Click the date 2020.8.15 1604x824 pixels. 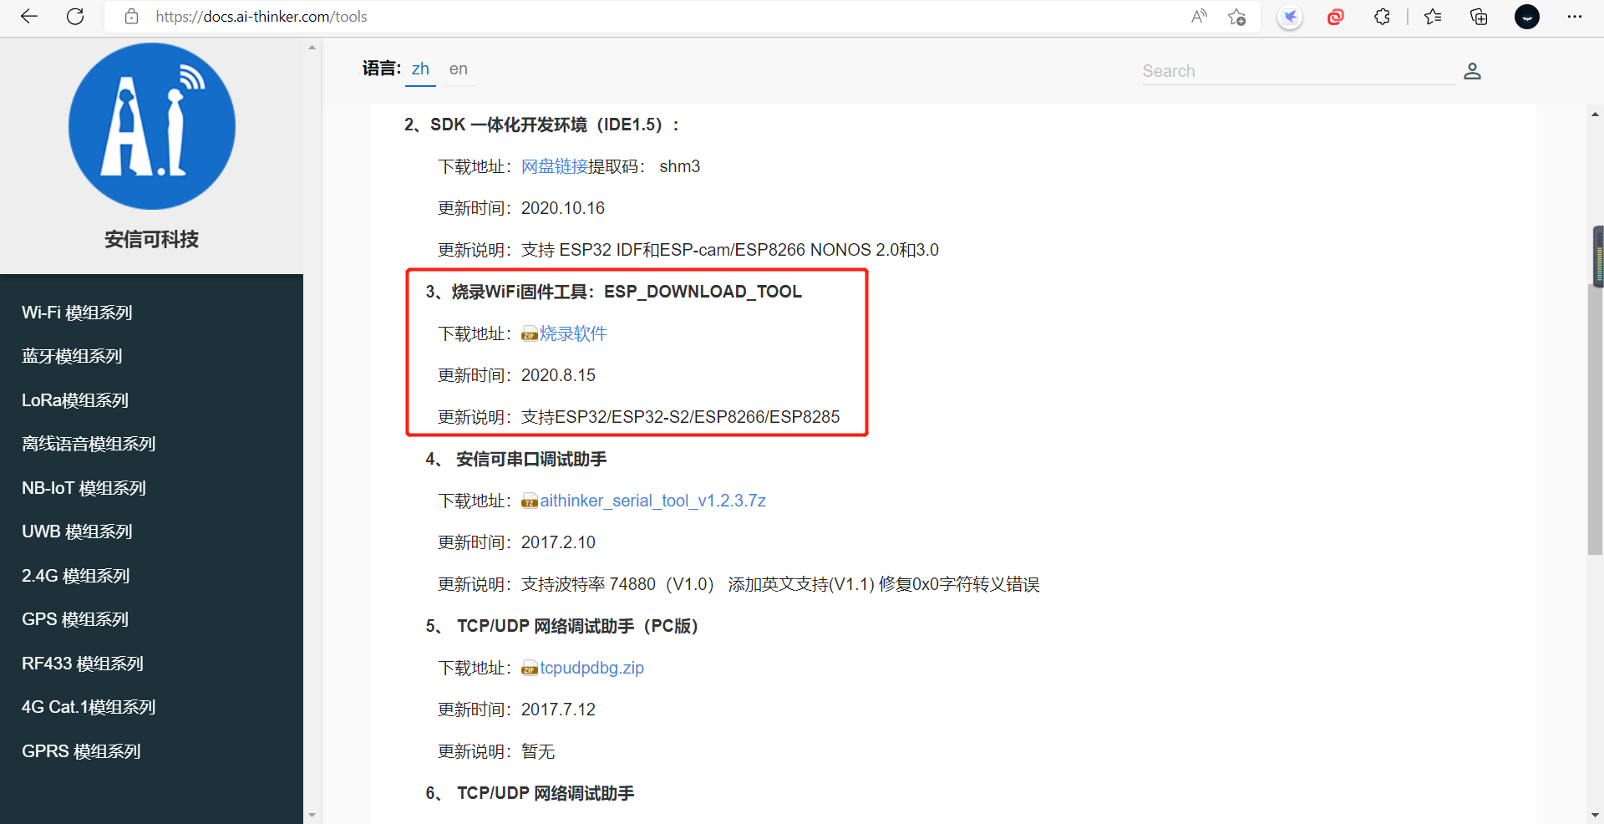558,375
